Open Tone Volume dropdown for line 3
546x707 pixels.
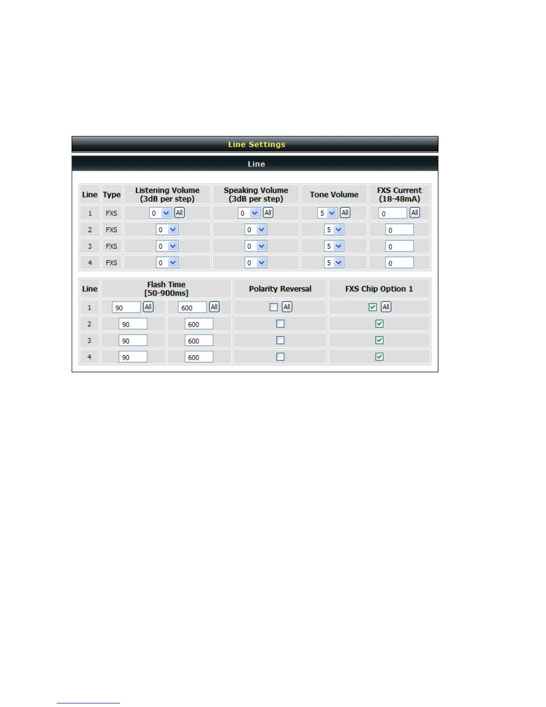pos(334,246)
